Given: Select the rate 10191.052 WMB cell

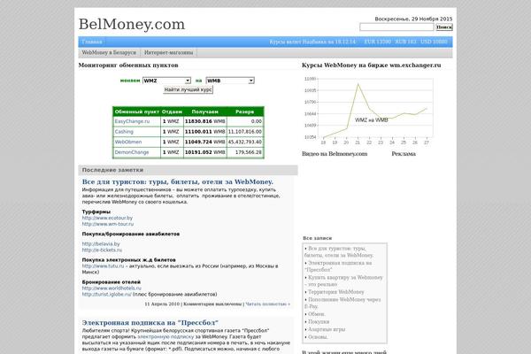Looking at the screenshot, I should (205, 152).
